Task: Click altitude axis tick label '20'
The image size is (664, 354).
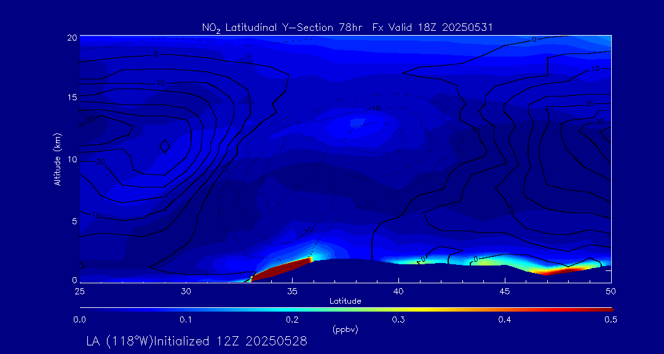Action: (x=73, y=37)
